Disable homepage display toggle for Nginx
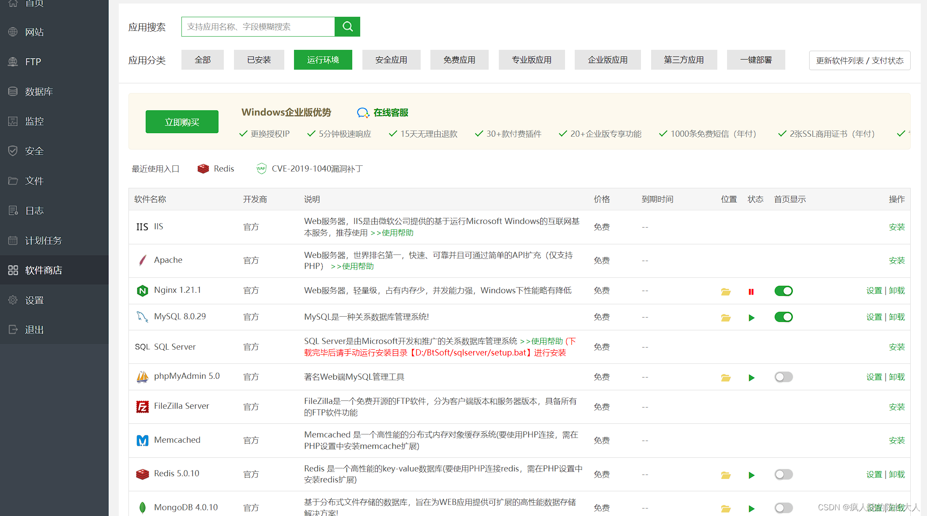The width and height of the screenshot is (927, 516). pyautogui.click(x=784, y=291)
